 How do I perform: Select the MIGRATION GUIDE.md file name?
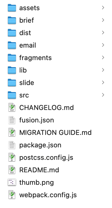55,133
